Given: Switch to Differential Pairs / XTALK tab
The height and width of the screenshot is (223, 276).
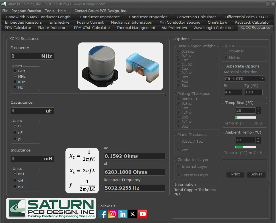Looking at the screenshot, I should click(247, 17).
